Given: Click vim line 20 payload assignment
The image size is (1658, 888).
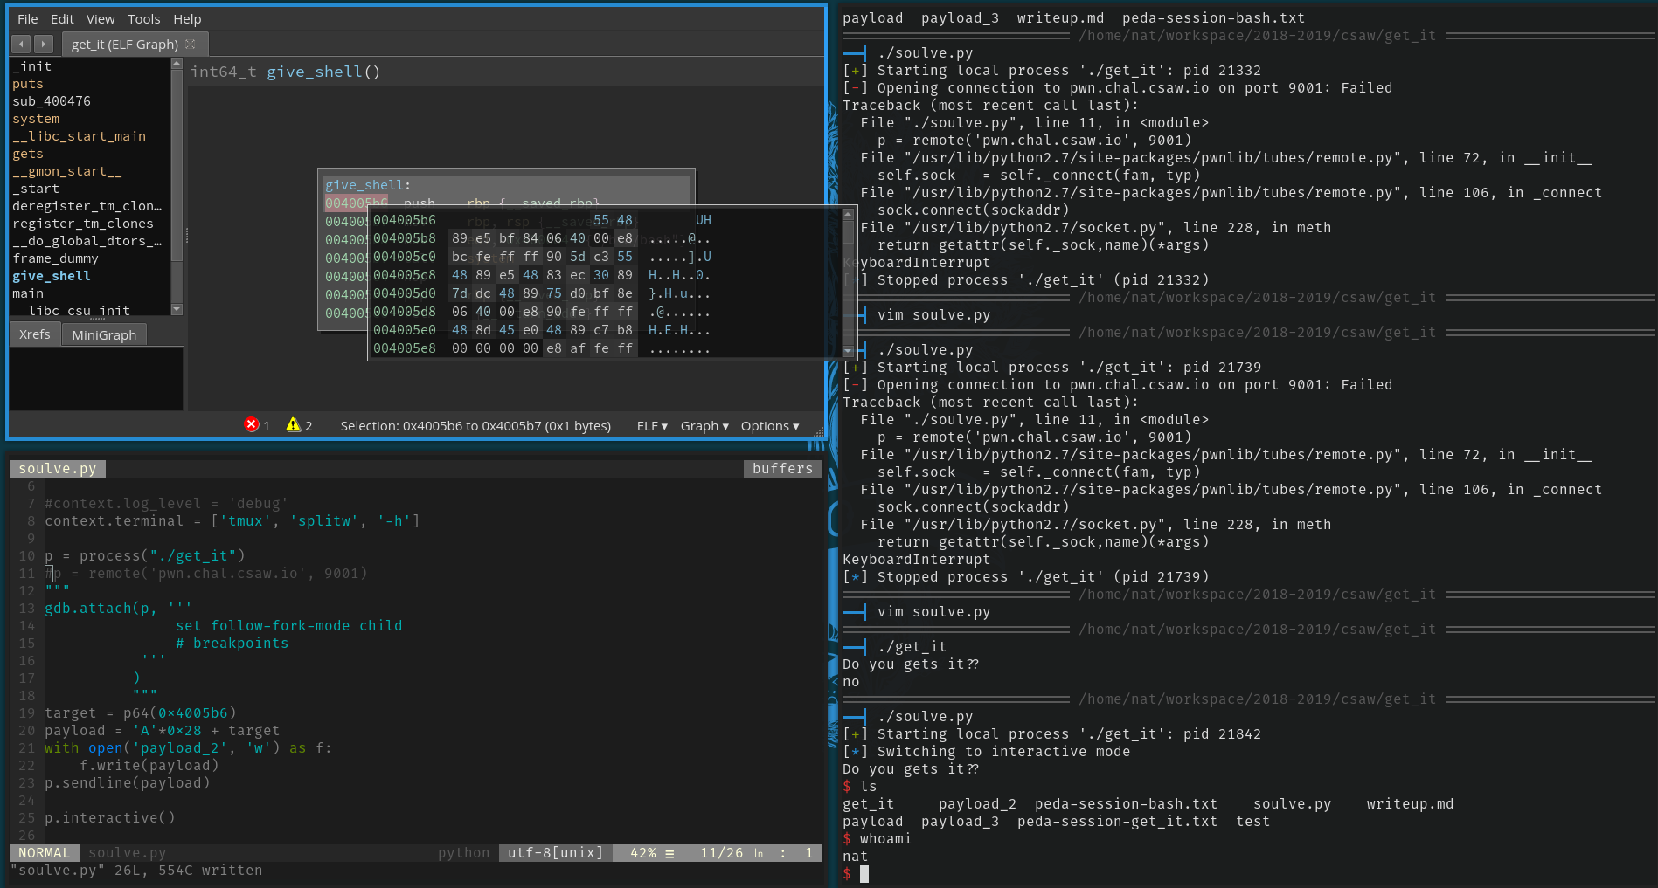Looking at the screenshot, I should (x=163, y=731).
